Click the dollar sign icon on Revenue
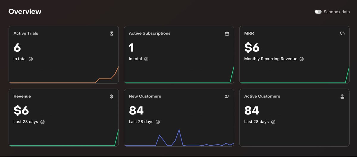Screen dimensions: 357x157 pos(112,96)
